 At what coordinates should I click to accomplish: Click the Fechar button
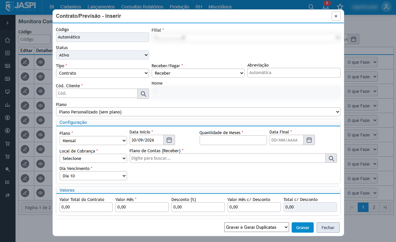click(x=328, y=227)
